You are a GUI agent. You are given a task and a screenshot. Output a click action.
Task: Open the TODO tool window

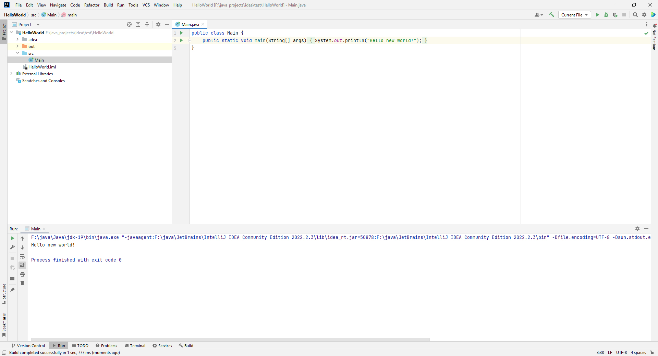point(80,346)
